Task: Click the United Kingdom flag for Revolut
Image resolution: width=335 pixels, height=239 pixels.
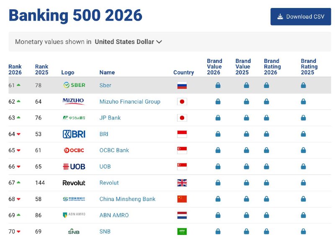Action: [x=182, y=183]
